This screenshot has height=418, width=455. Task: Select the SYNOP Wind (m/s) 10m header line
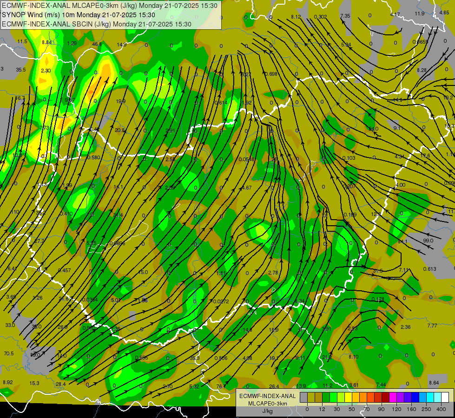[x=79, y=15]
